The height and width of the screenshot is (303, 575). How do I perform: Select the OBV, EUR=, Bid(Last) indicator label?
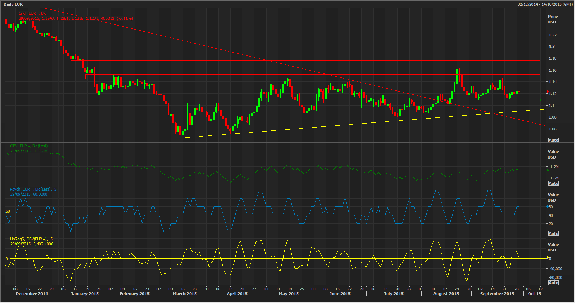point(29,146)
